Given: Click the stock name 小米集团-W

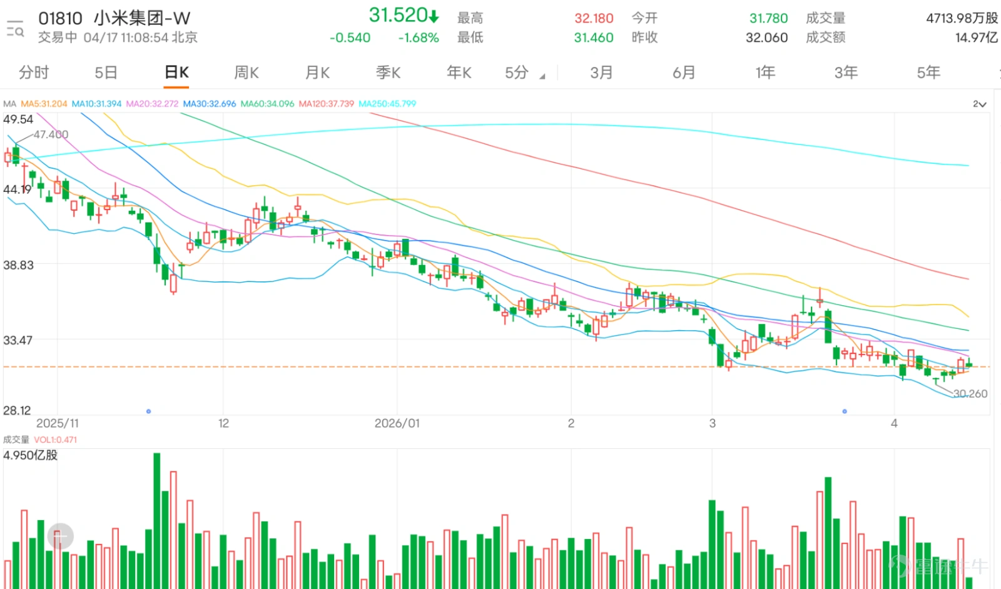Looking at the screenshot, I should click(142, 18).
